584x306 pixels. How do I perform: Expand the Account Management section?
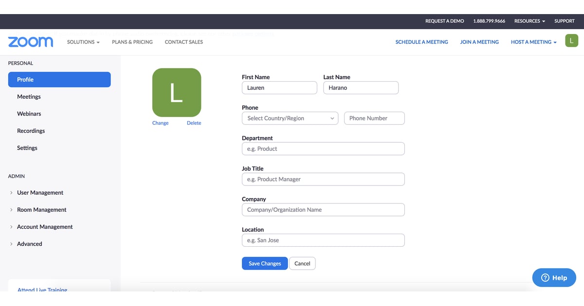pyautogui.click(x=45, y=226)
